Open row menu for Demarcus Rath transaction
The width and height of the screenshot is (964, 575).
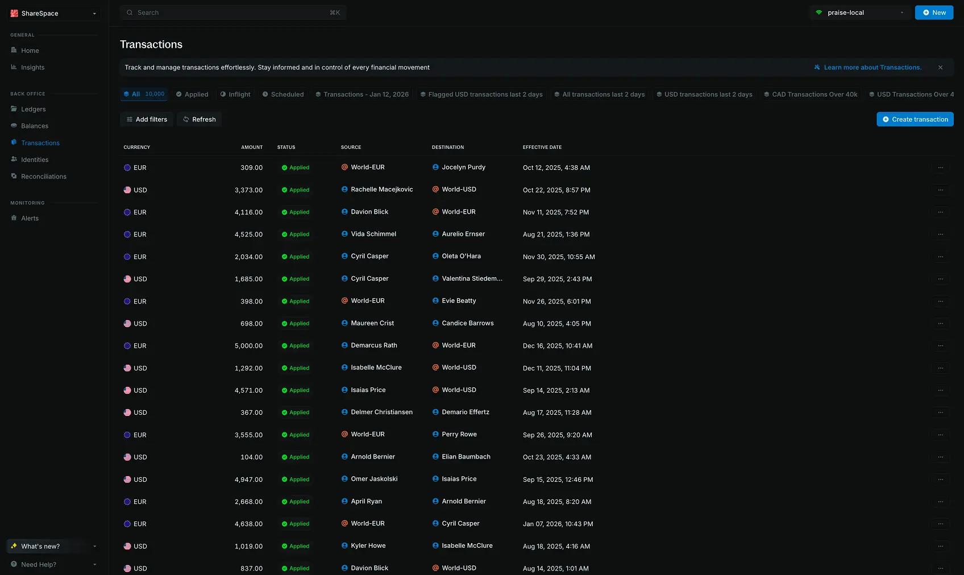940,345
